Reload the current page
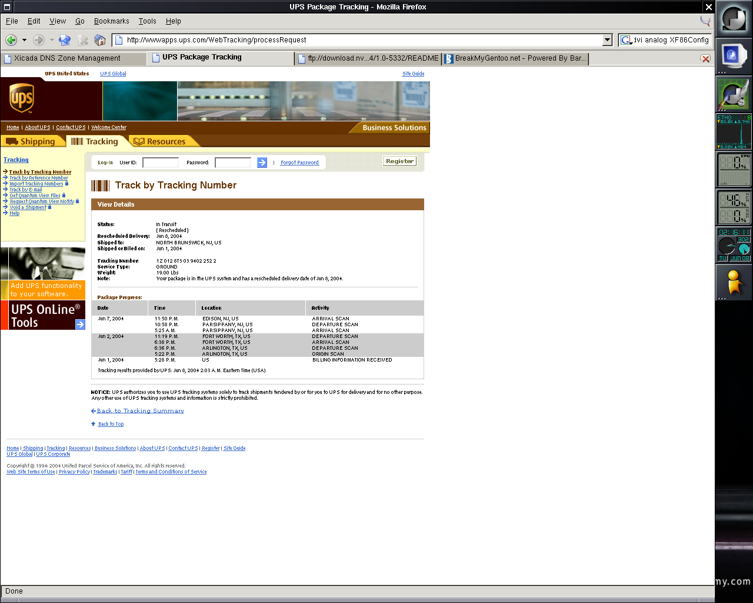 click(x=65, y=40)
